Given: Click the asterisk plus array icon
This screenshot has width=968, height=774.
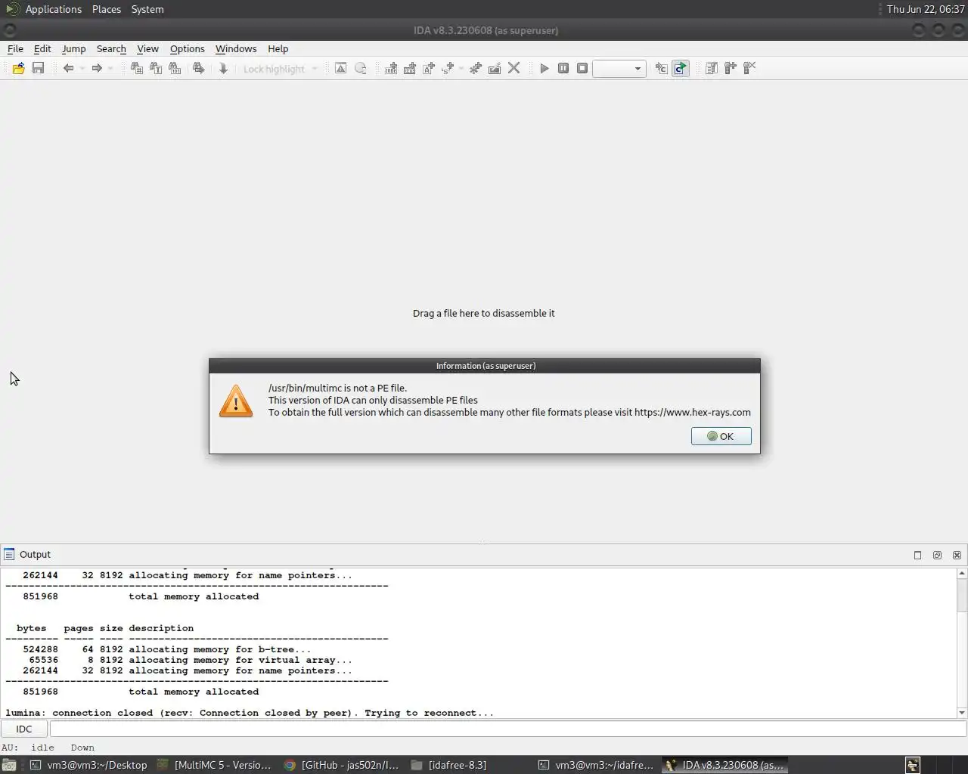Looking at the screenshot, I should tap(476, 68).
